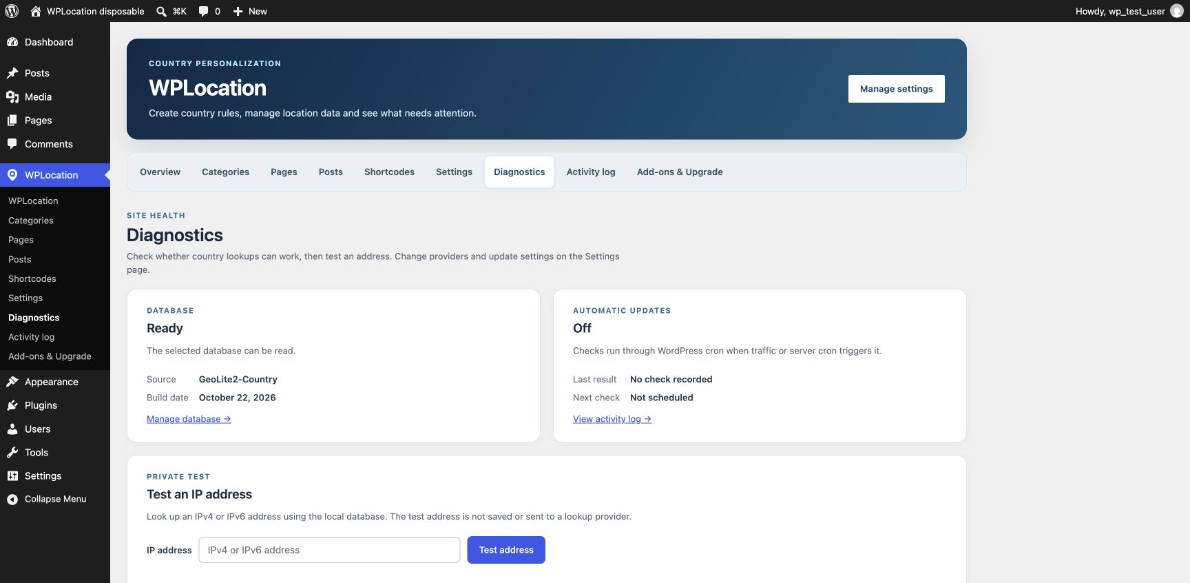
Task: Select the Add-ons & Upgrade tab
Action: [x=680, y=172]
